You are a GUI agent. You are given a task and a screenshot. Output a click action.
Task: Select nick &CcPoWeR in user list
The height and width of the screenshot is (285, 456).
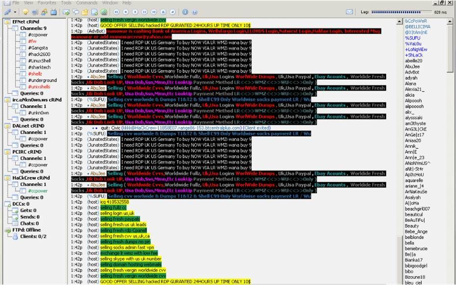[416, 21]
